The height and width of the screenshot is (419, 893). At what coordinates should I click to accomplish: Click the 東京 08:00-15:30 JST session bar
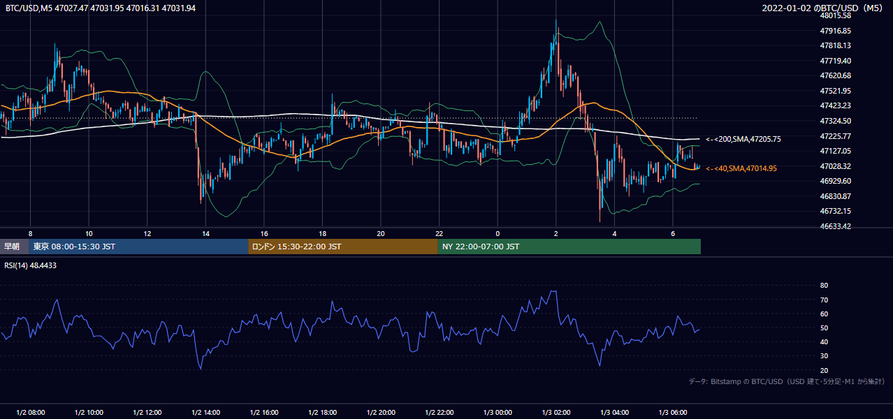click(138, 247)
